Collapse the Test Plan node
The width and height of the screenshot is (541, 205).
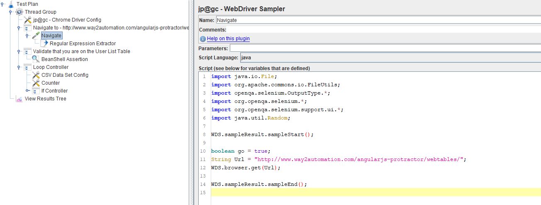tap(2, 4)
